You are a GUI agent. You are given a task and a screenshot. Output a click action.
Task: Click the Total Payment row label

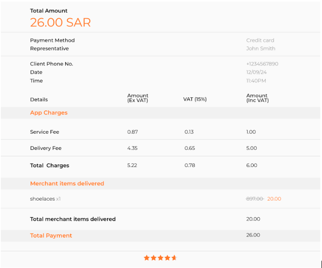pyautogui.click(x=51, y=235)
